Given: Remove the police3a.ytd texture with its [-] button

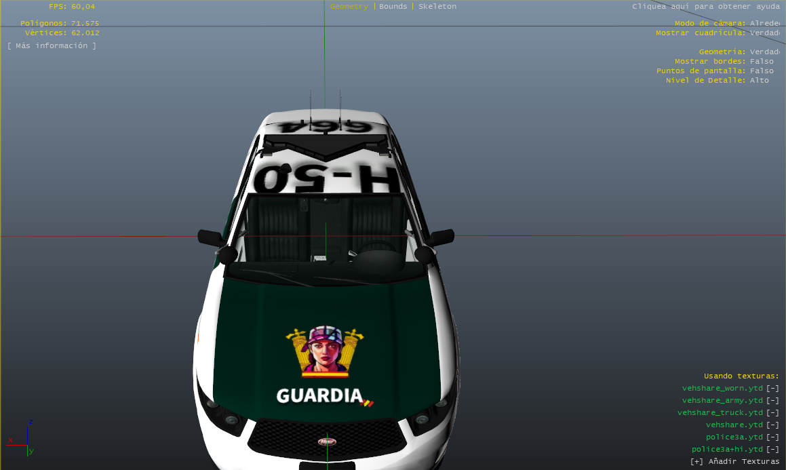Looking at the screenshot, I should [772, 437].
